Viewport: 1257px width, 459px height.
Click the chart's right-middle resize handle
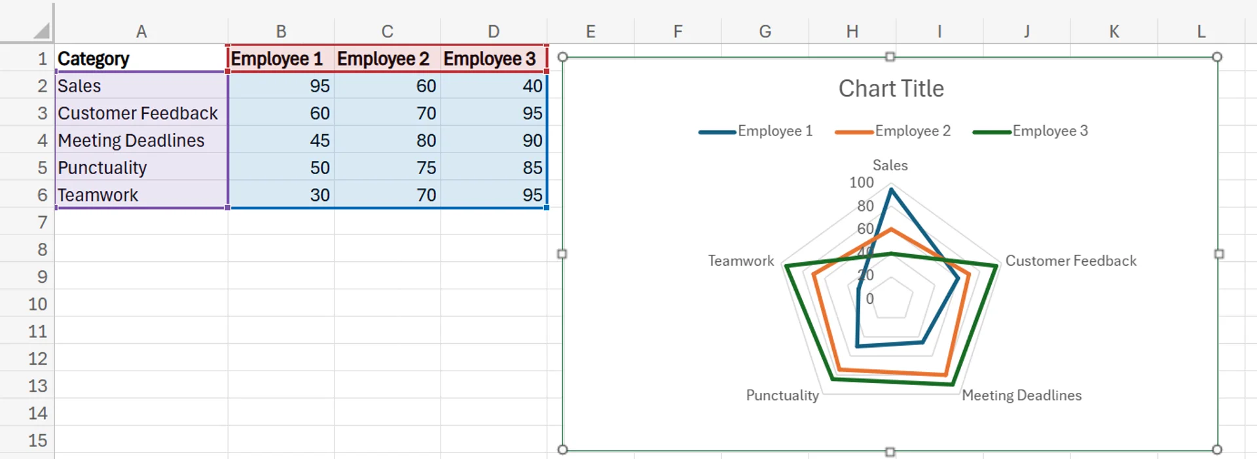[1218, 254]
